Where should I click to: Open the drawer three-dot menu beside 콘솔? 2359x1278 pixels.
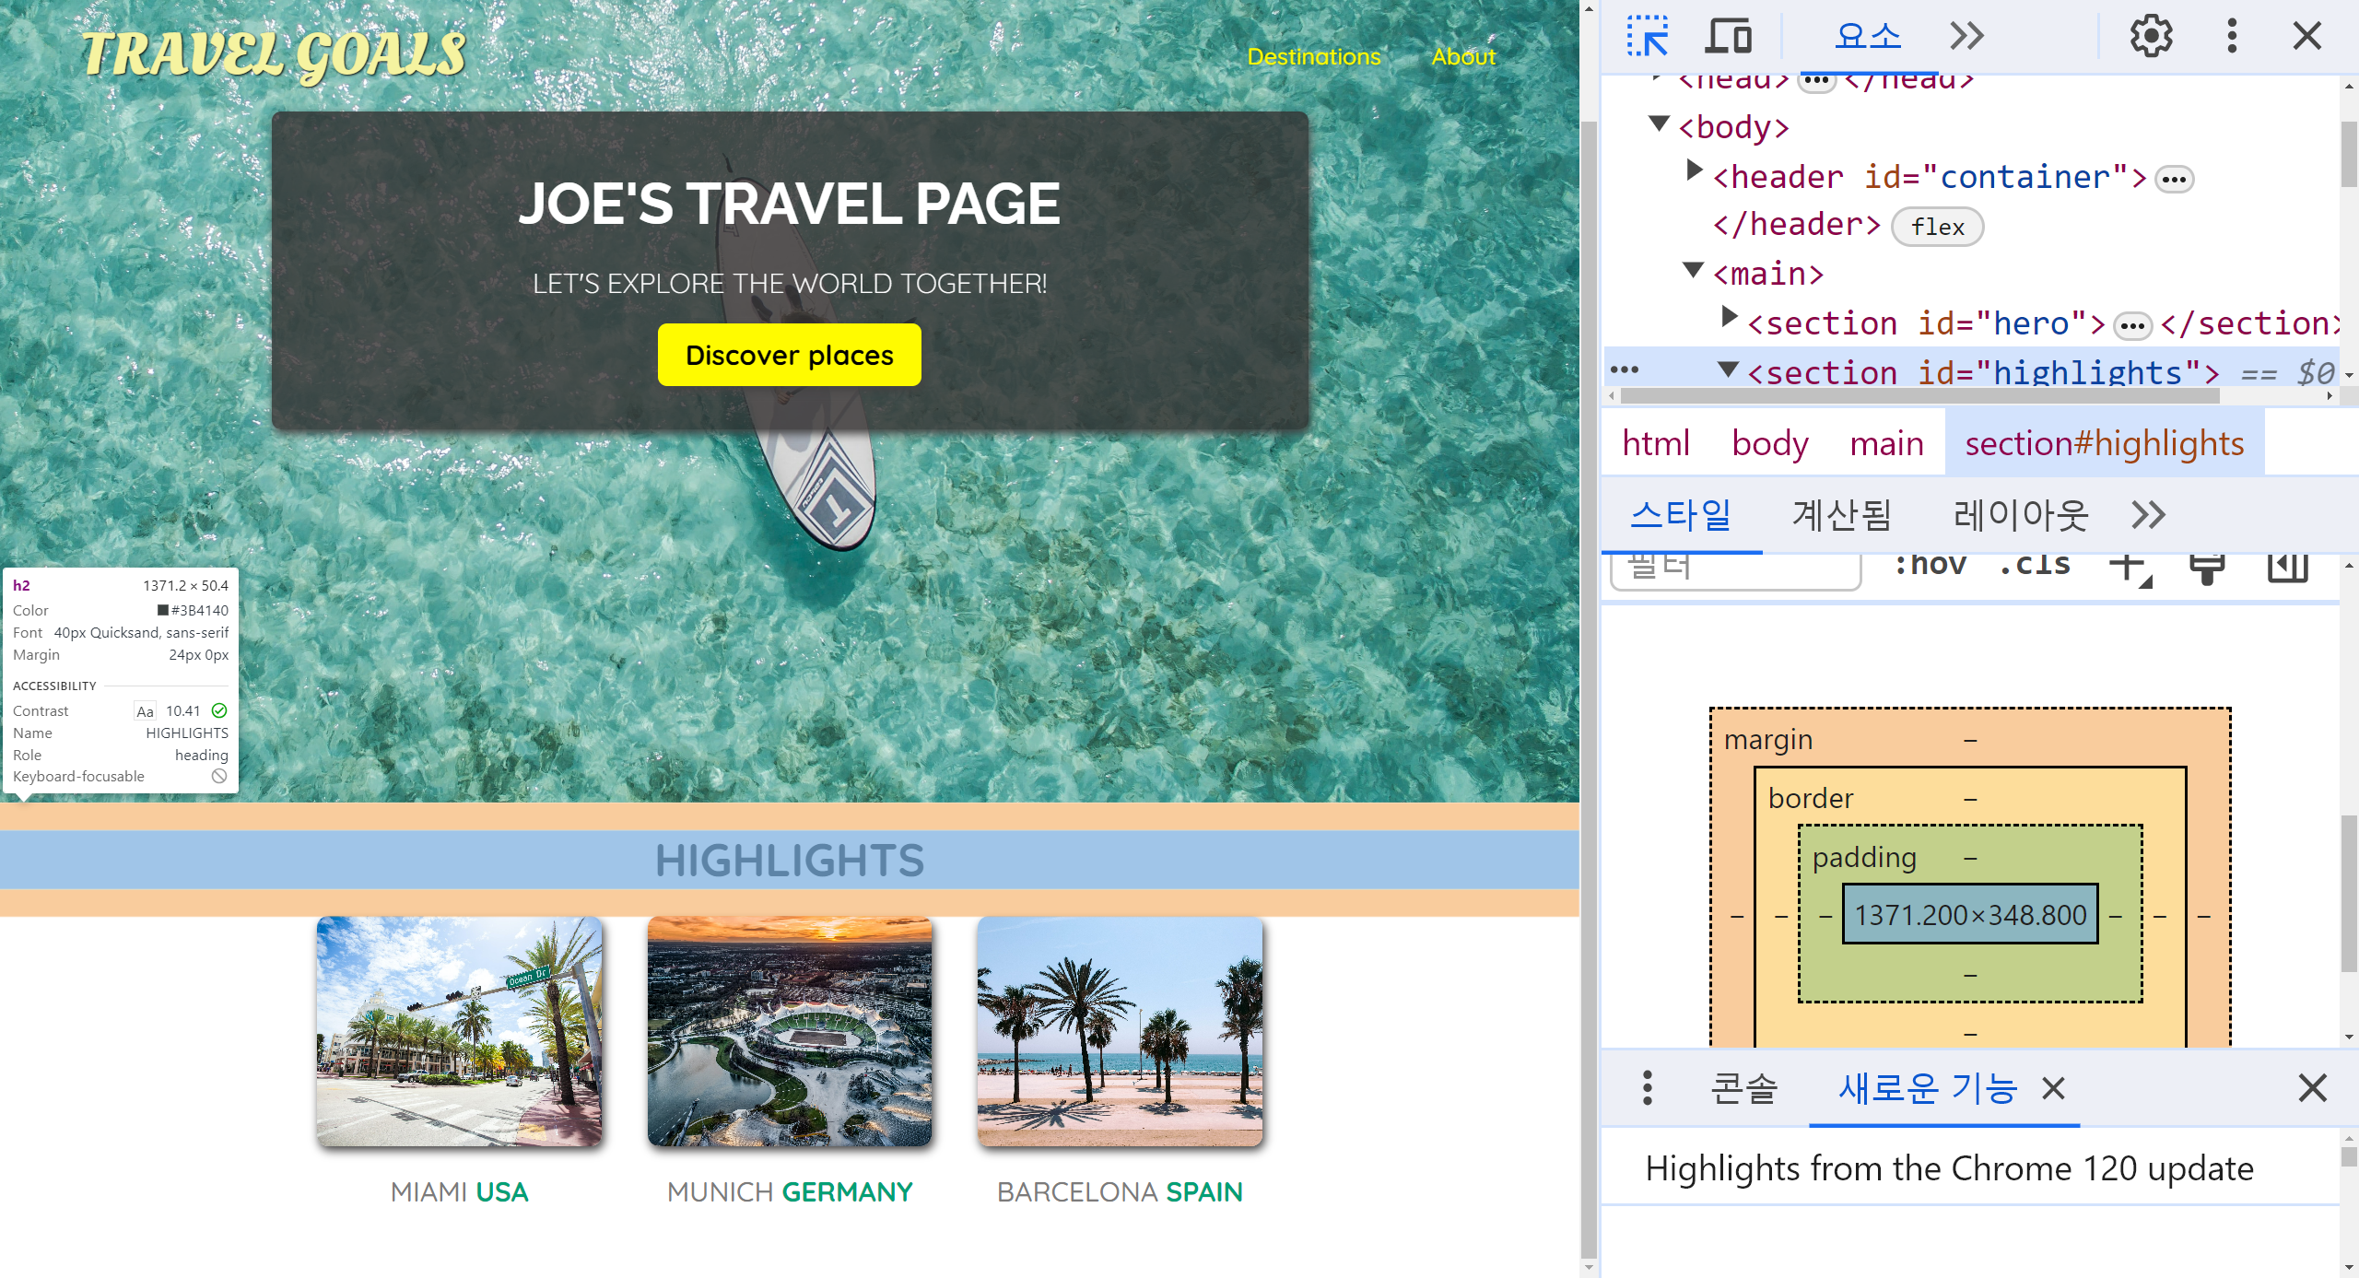(1648, 1088)
